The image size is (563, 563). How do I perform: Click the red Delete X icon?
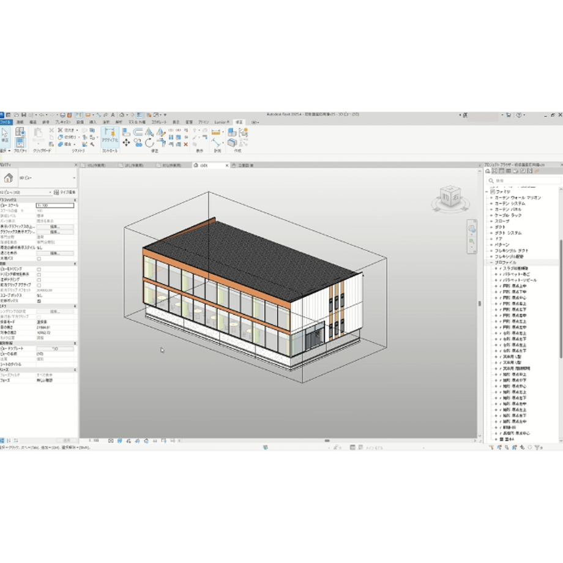click(x=185, y=144)
